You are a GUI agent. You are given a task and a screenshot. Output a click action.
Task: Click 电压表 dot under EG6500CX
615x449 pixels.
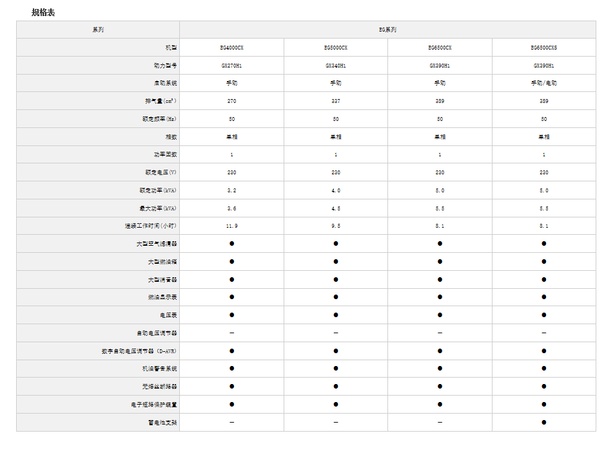440,315
